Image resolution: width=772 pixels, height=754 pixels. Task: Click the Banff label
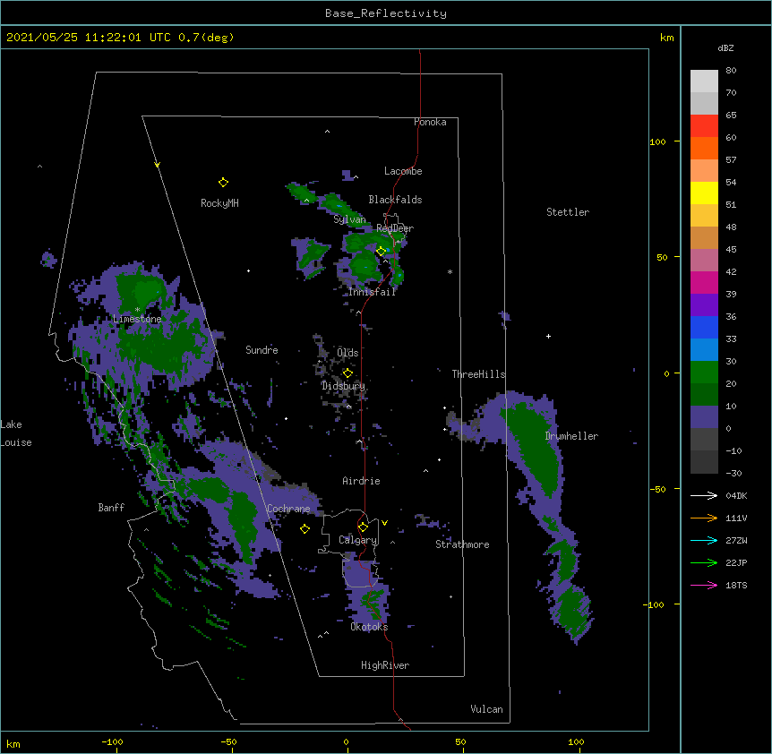point(111,508)
